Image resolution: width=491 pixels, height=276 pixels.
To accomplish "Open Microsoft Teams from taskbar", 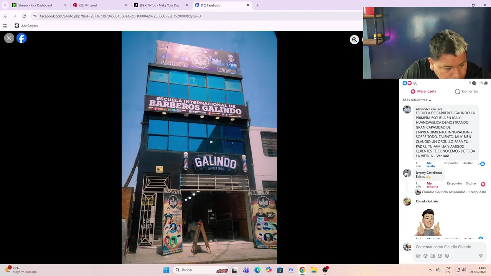I will click(x=246, y=270).
